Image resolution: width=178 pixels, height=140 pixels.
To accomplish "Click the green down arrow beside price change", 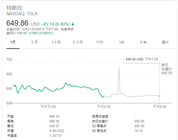I will click(73, 24).
